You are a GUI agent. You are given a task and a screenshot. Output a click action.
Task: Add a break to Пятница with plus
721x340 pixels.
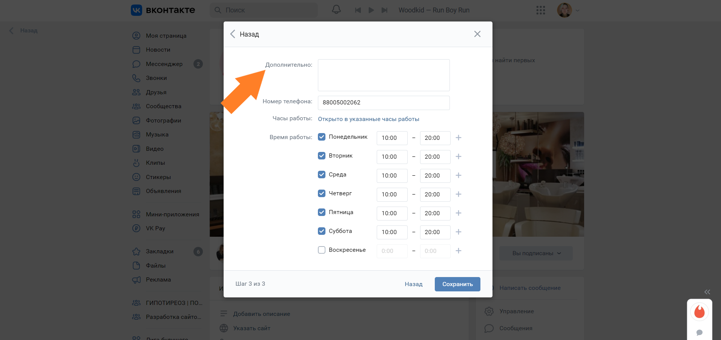coord(459,213)
